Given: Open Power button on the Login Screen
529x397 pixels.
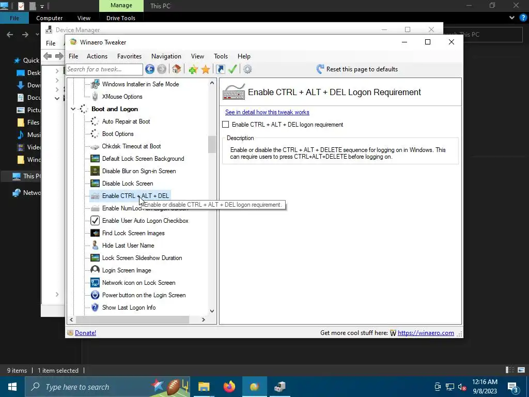Looking at the screenshot, I should [144, 295].
